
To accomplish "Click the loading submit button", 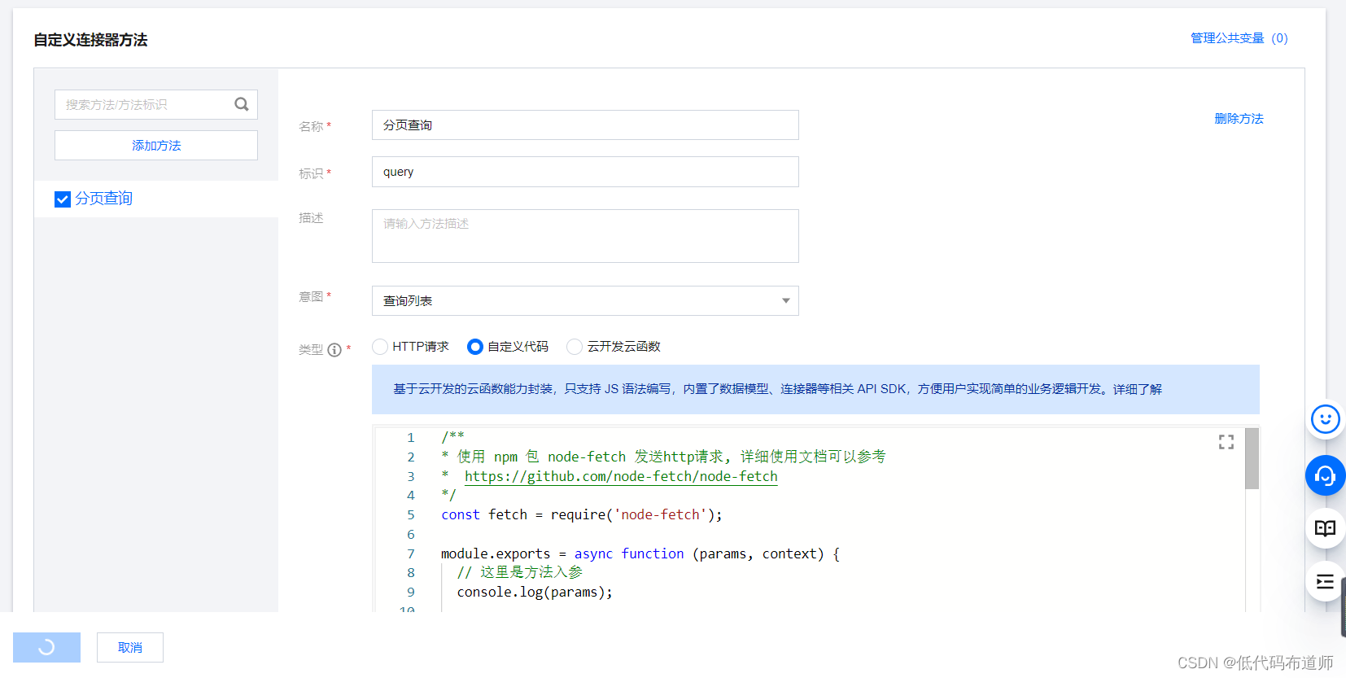I will tap(46, 648).
